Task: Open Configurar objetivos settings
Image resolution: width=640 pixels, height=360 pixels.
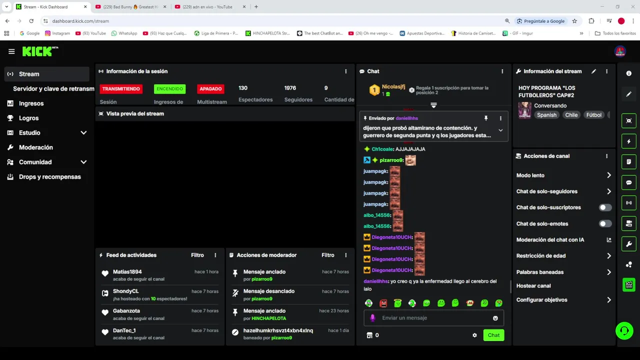Action: click(x=564, y=300)
